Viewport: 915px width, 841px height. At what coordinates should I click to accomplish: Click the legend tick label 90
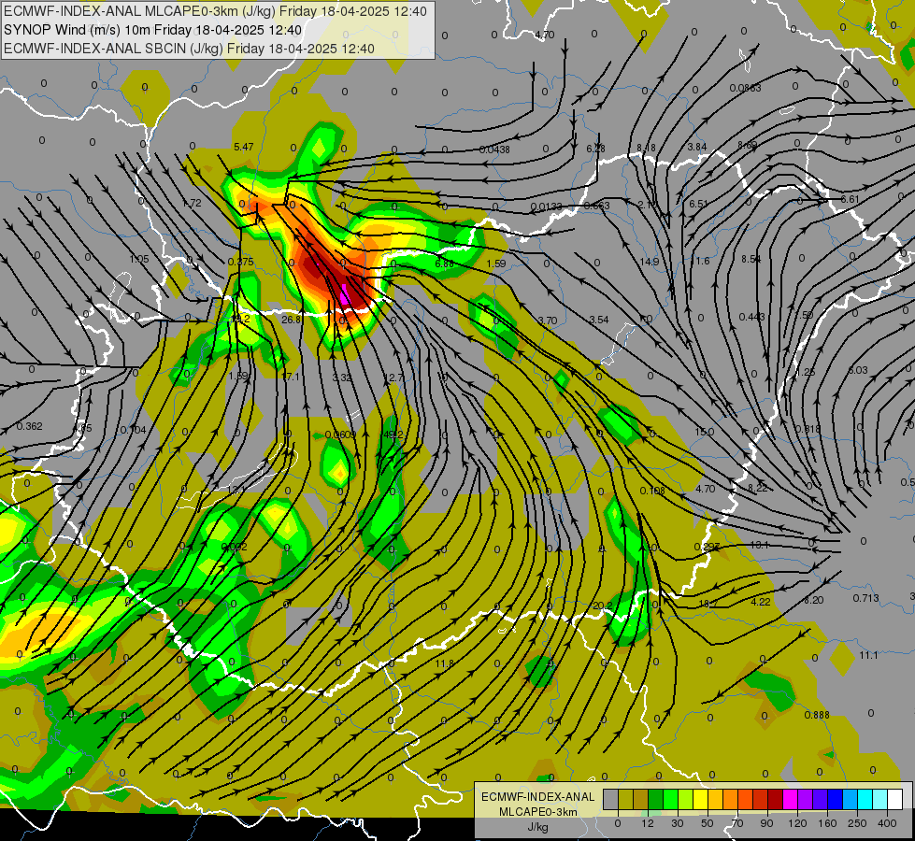pyautogui.click(x=766, y=823)
